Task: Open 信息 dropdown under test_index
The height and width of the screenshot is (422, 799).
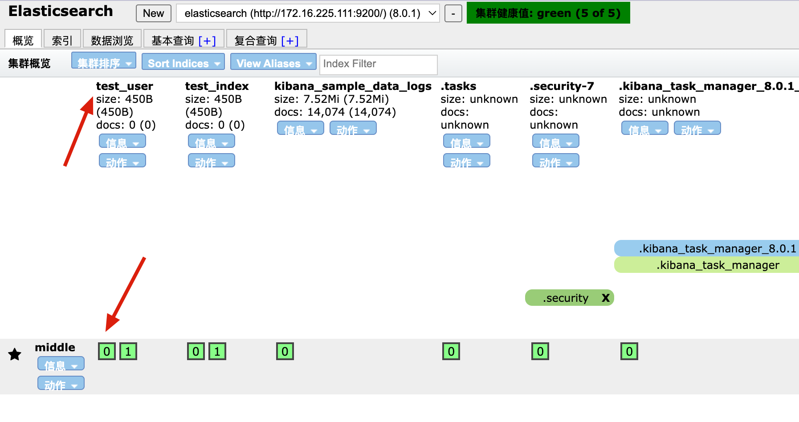Action: 212,141
